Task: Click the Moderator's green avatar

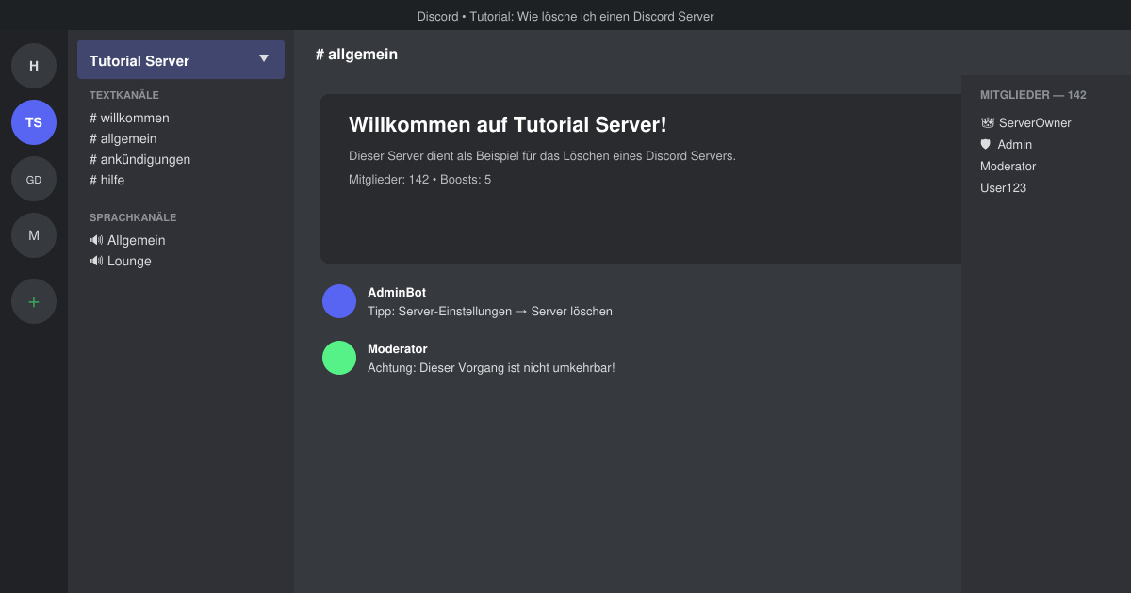Action: [339, 358]
